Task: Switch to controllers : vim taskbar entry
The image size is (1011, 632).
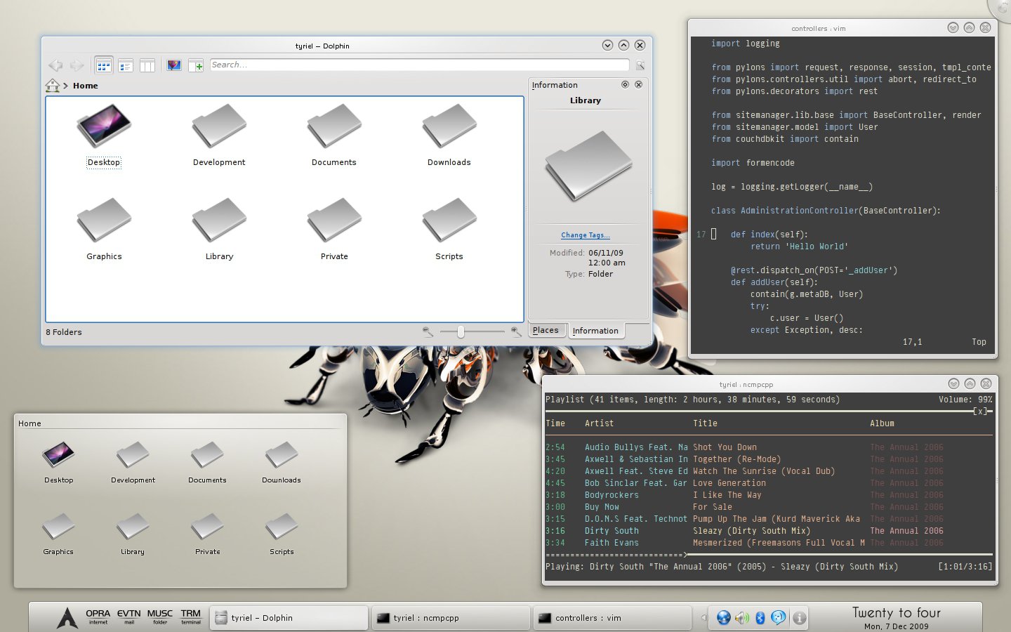Action: click(612, 618)
